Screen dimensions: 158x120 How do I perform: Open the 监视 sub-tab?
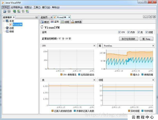coord(55,22)
